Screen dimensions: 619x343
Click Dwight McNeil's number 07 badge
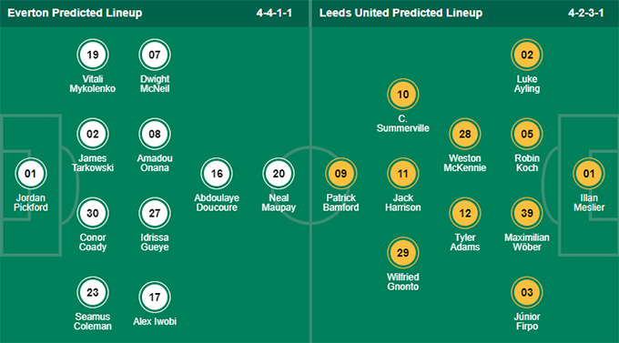[155, 55]
